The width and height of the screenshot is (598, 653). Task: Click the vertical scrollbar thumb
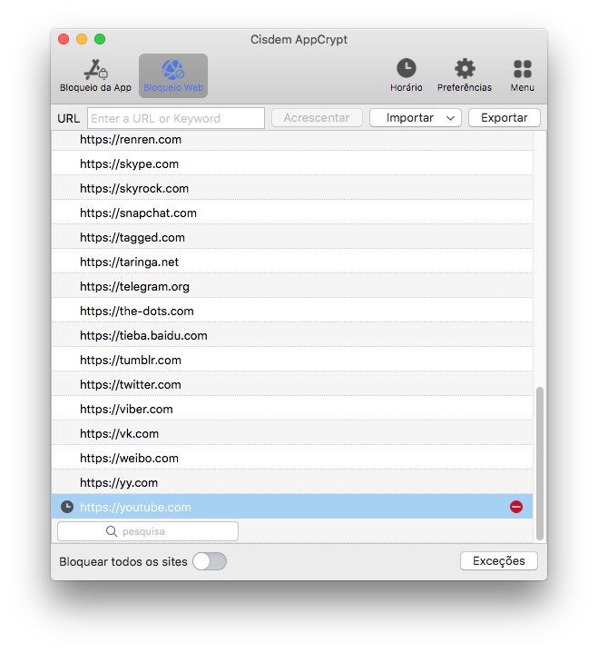[542, 461]
